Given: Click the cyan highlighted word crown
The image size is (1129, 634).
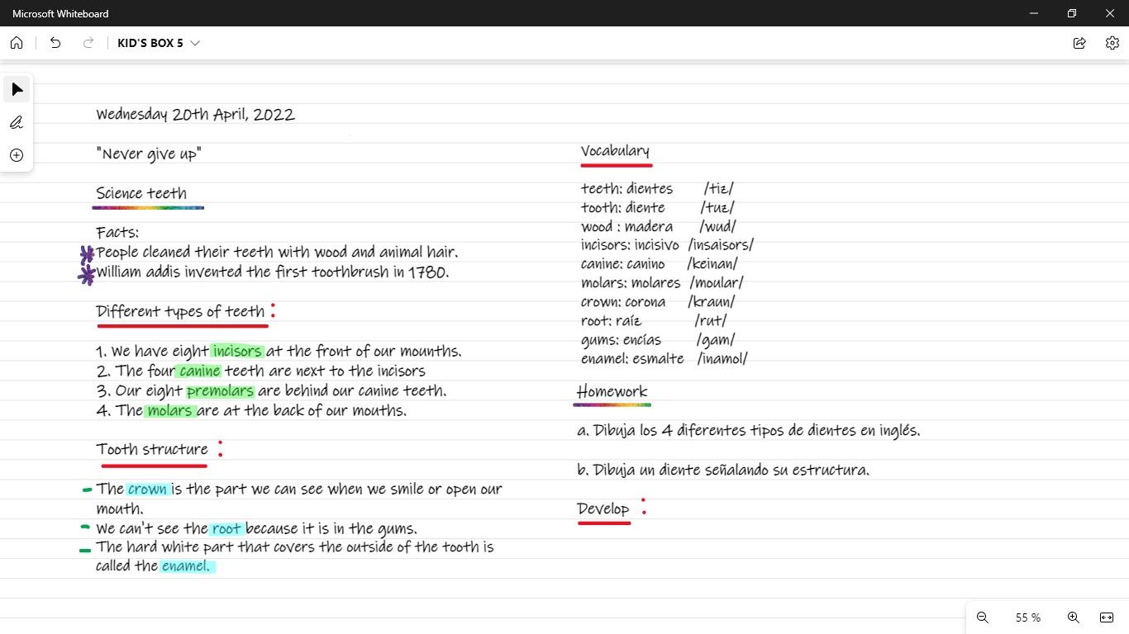Looking at the screenshot, I should pyautogui.click(x=147, y=489).
